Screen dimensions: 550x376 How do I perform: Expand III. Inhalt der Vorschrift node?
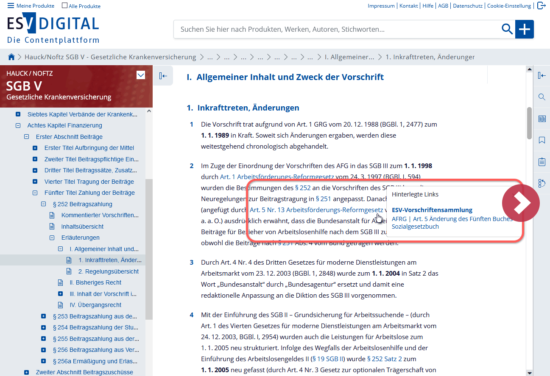[60, 294]
